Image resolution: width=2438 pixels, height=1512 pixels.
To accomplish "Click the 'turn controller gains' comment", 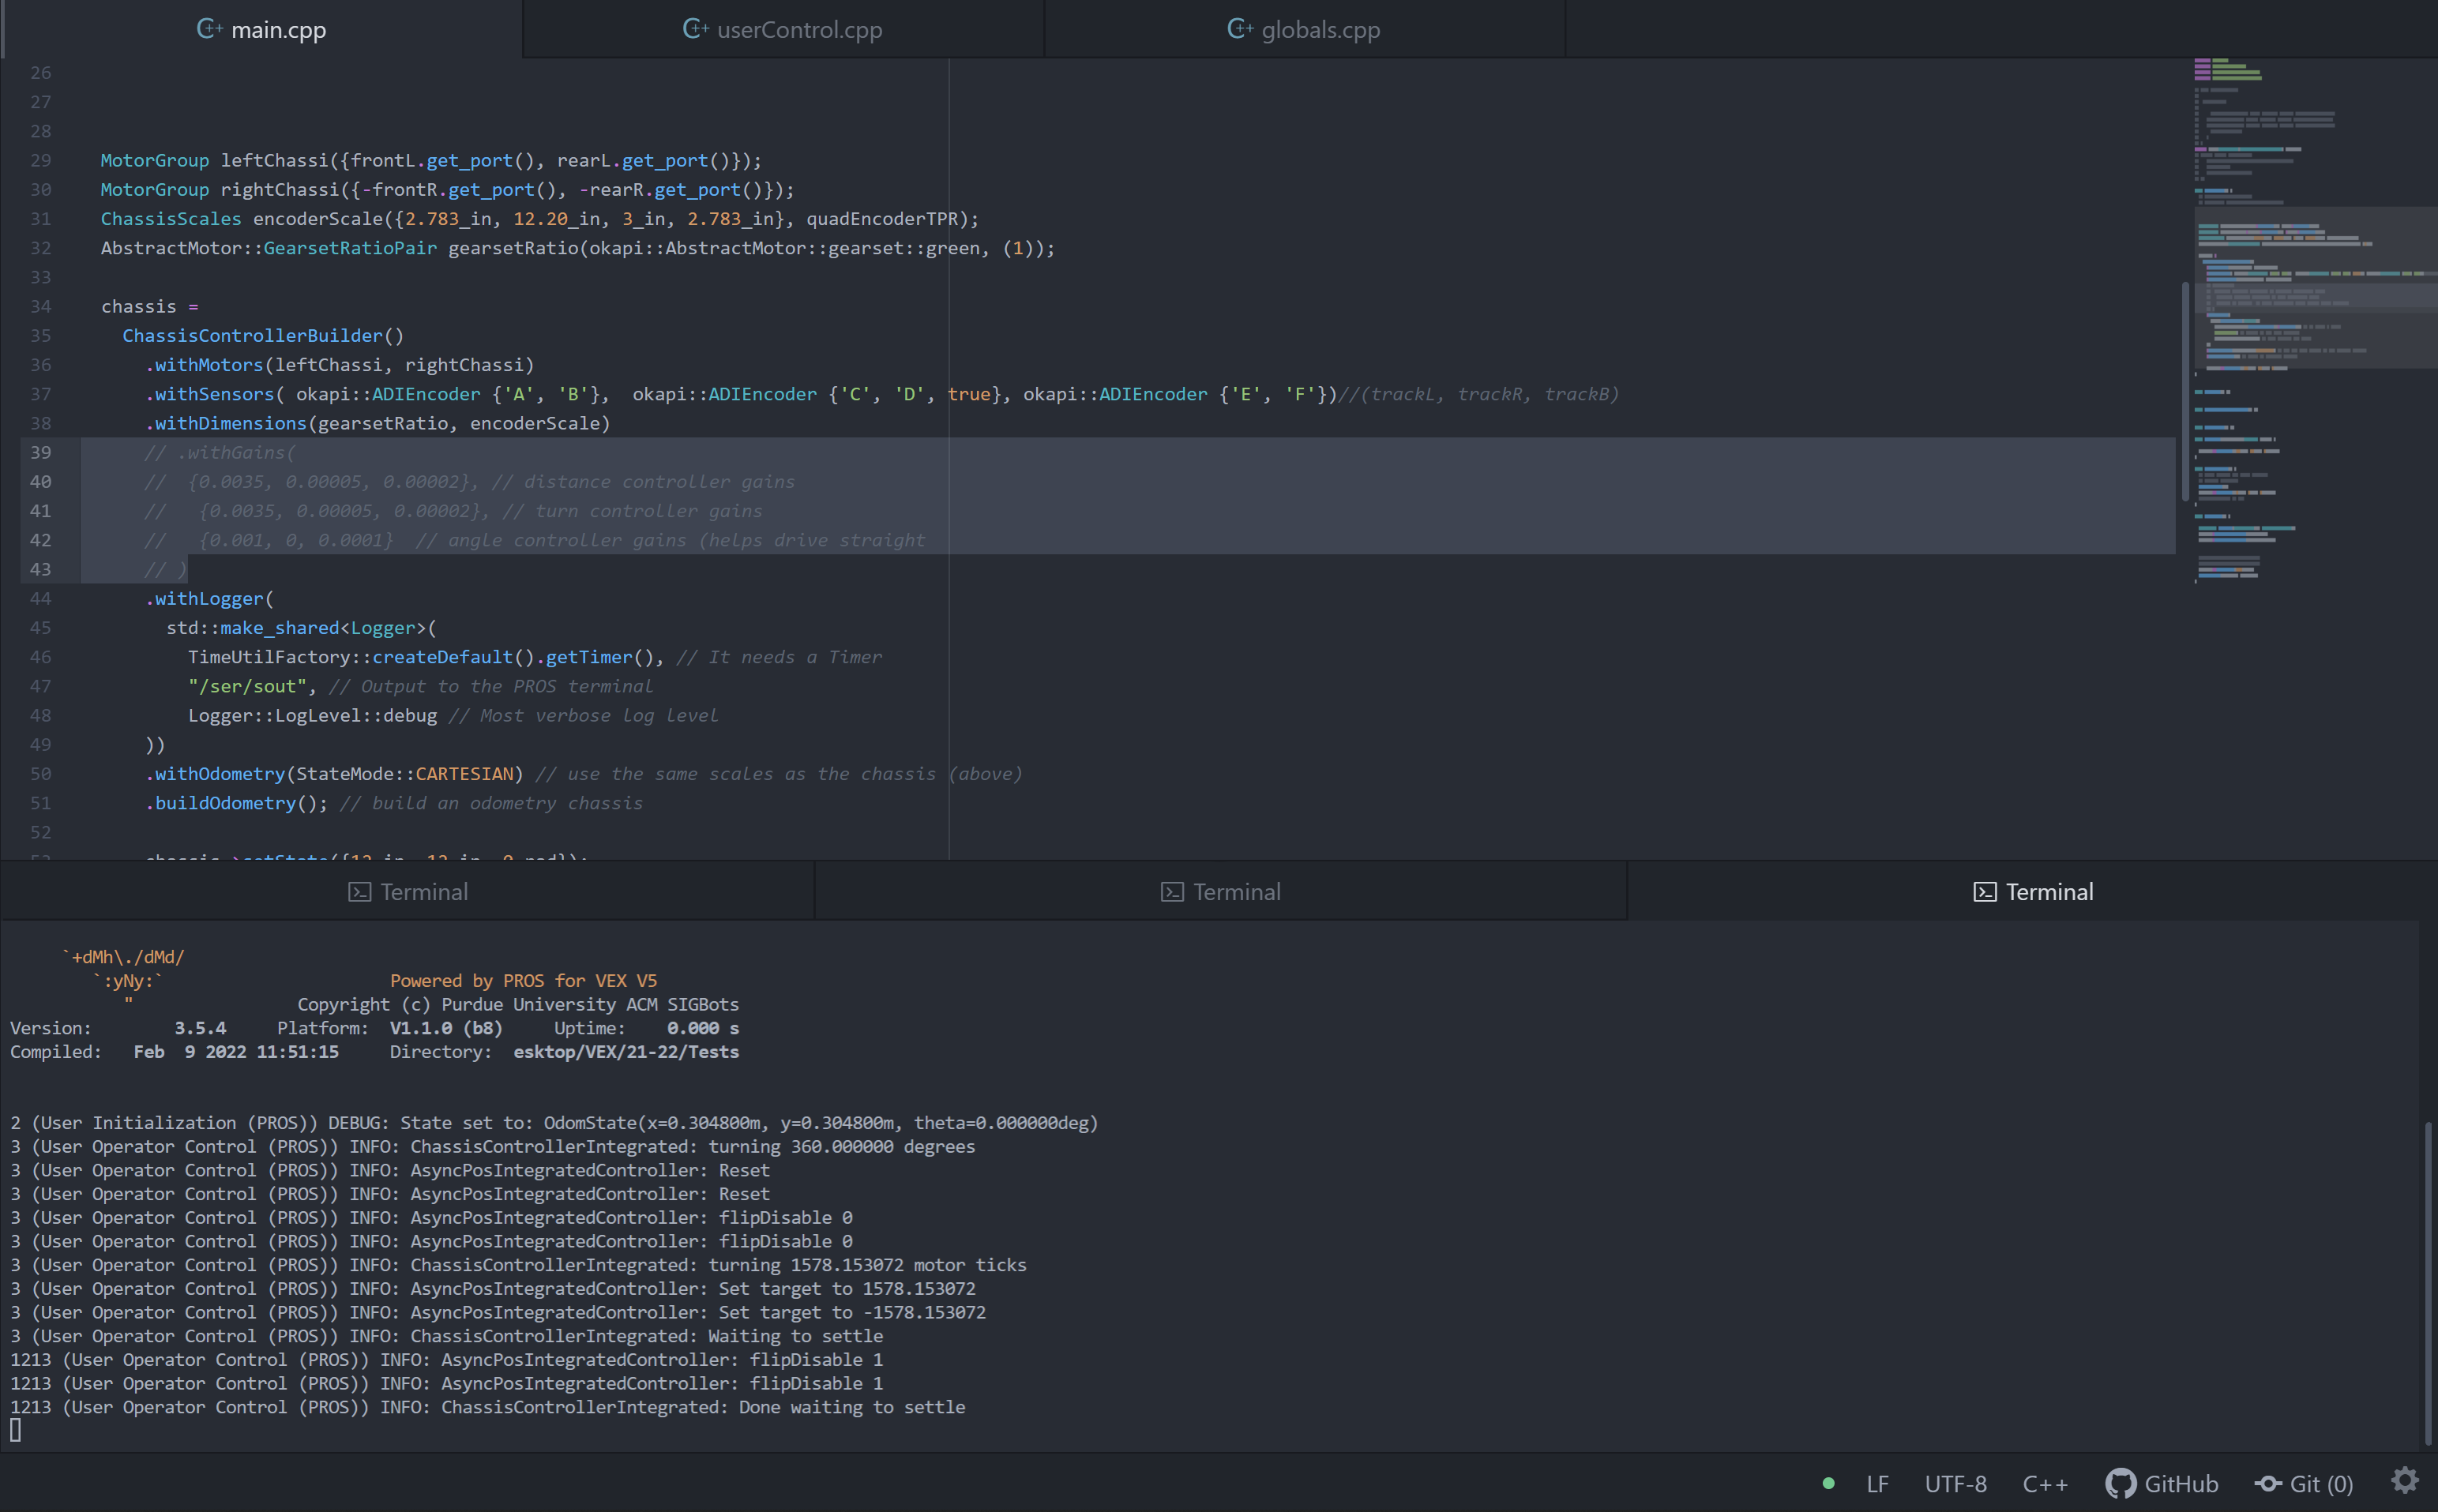I will 649,510.
